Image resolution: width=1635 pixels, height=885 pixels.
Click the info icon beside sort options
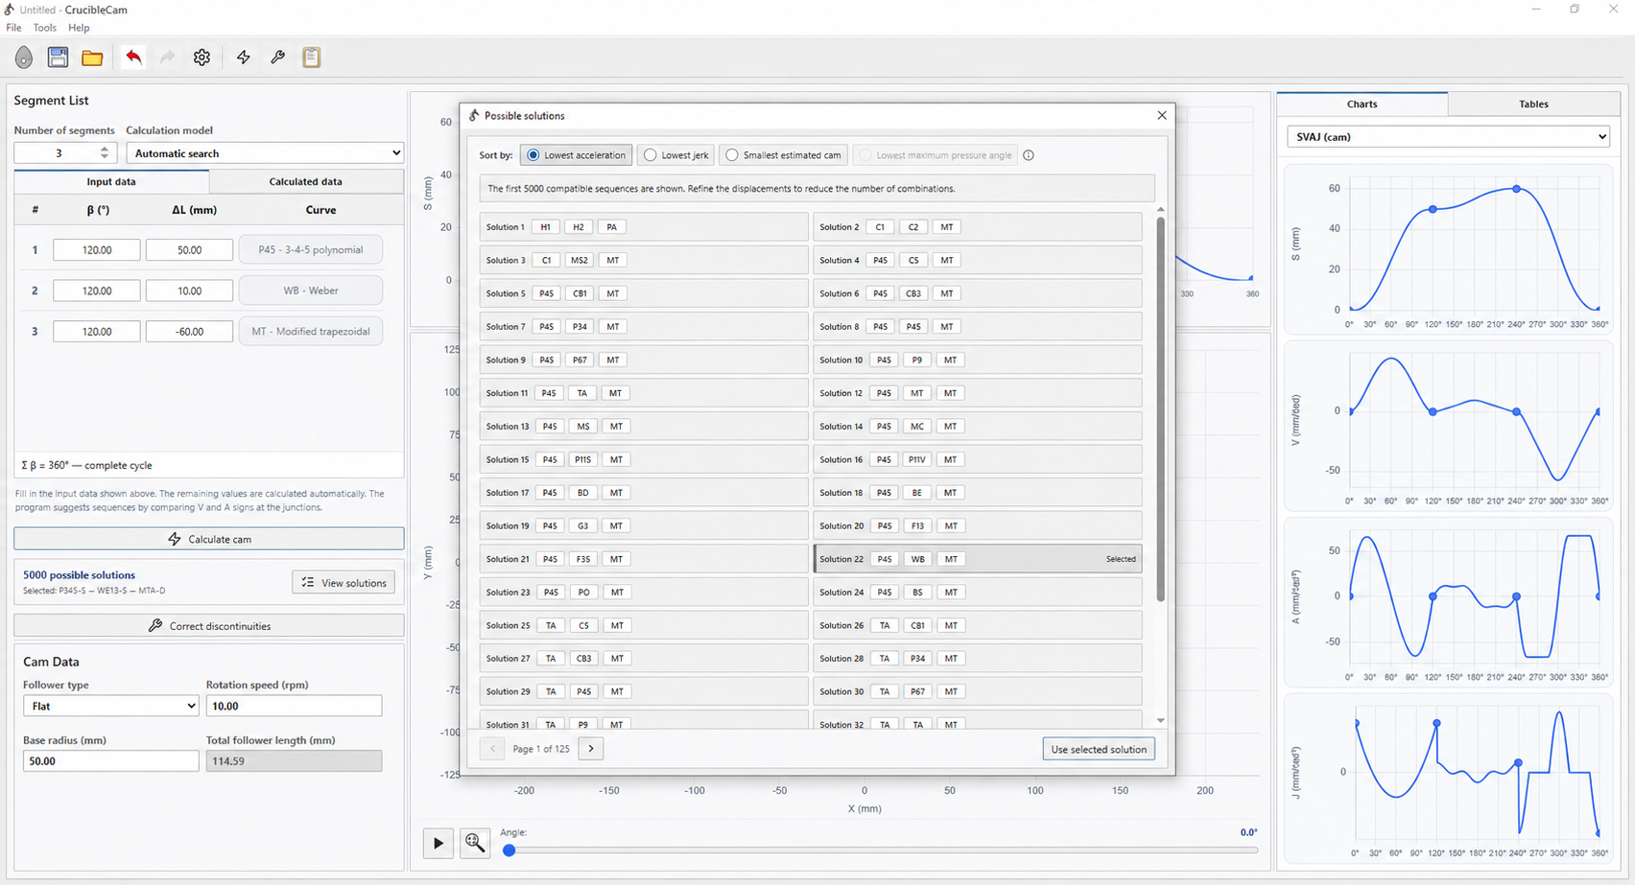pyautogui.click(x=1029, y=155)
